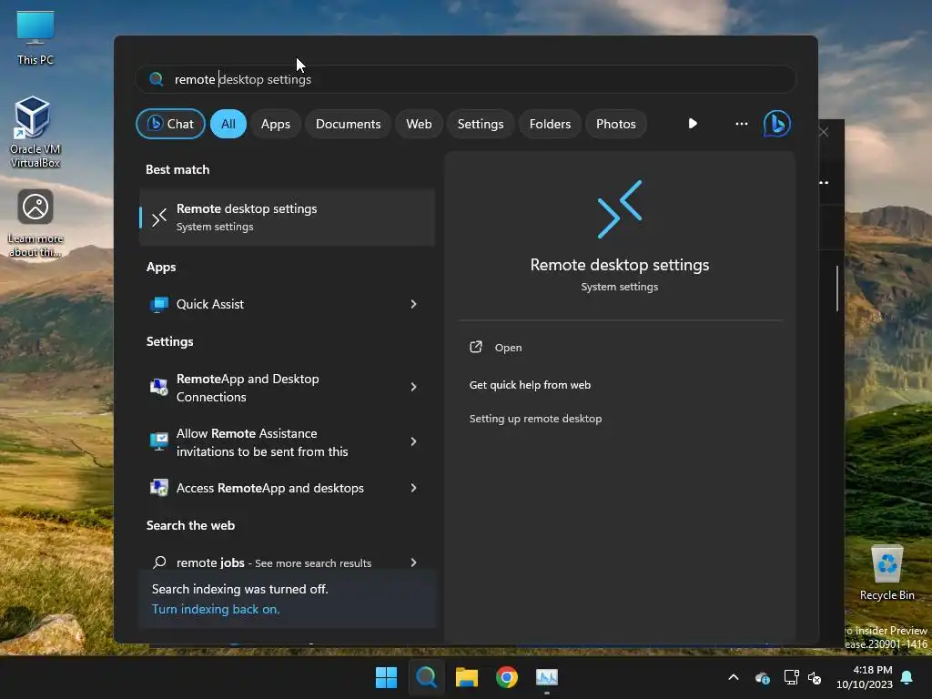Screen dimensions: 932x699
Task: Click Remote desktop settings title in preview
Action: 619,265
